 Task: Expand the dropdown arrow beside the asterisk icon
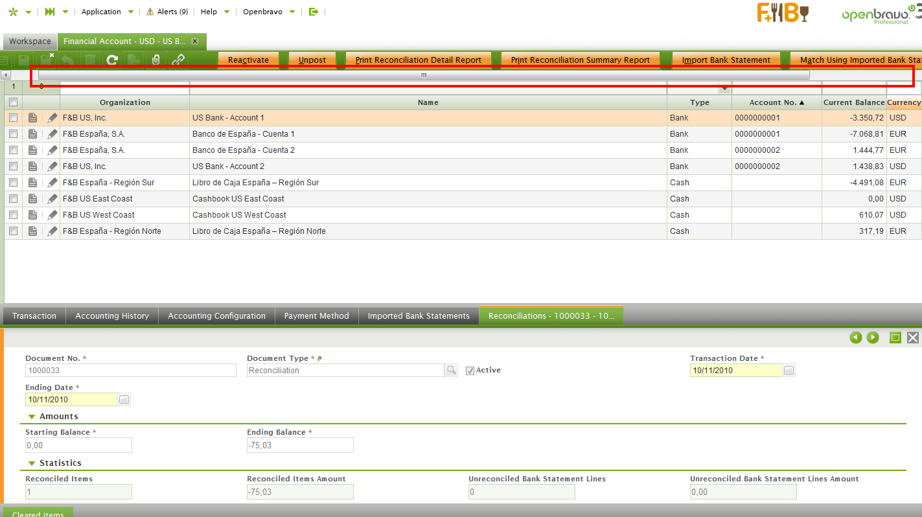pos(29,12)
